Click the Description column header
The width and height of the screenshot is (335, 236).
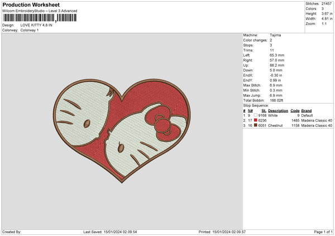pos(277,110)
